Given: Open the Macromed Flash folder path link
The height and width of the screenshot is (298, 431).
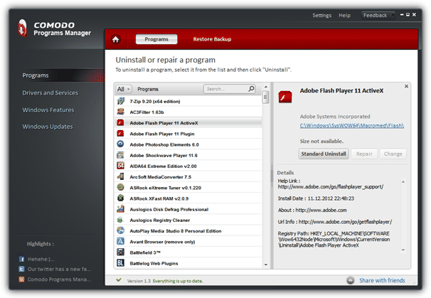Looking at the screenshot, I should tap(352, 126).
